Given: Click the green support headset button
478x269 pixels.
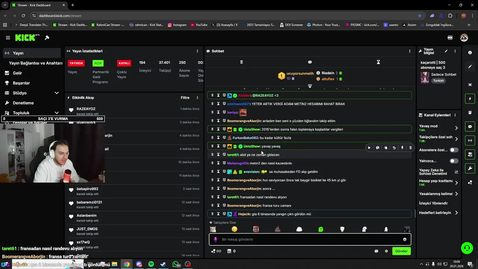Looking at the screenshot, I should [466, 248].
